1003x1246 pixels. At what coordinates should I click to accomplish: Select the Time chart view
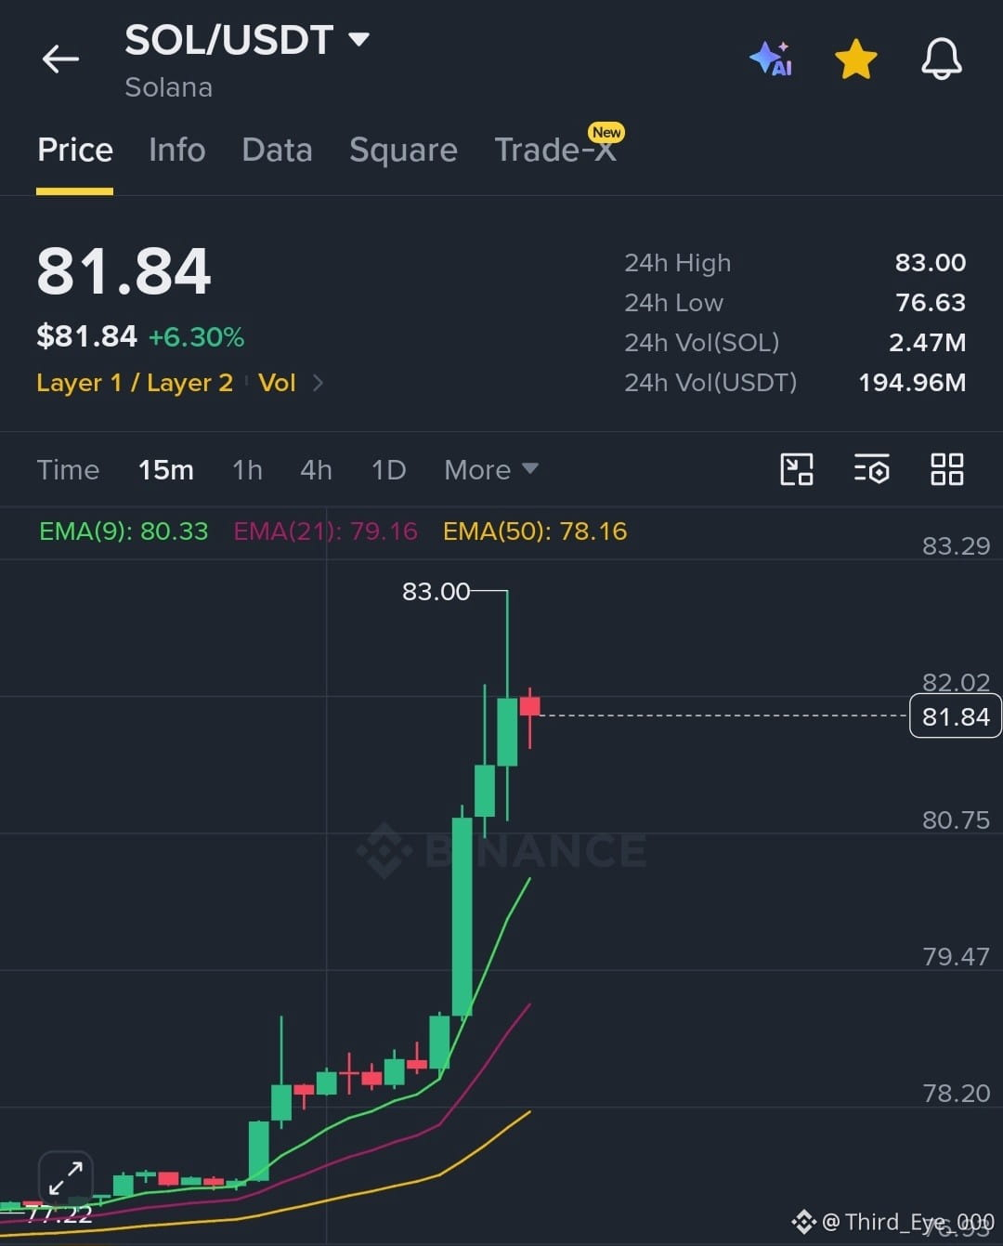tap(68, 470)
